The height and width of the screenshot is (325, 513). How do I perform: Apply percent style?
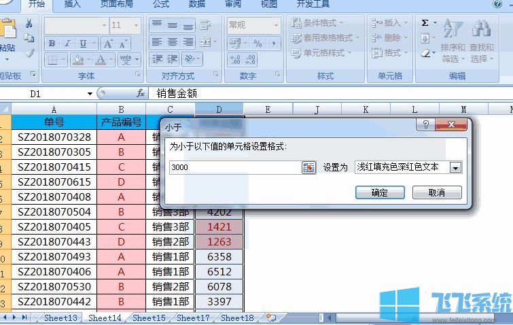[x=258, y=43]
